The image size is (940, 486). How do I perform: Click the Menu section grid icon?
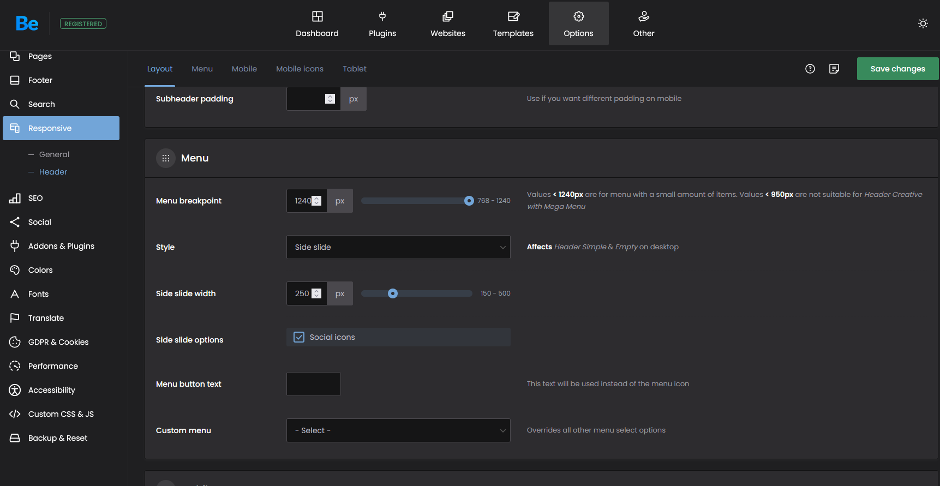pos(166,158)
